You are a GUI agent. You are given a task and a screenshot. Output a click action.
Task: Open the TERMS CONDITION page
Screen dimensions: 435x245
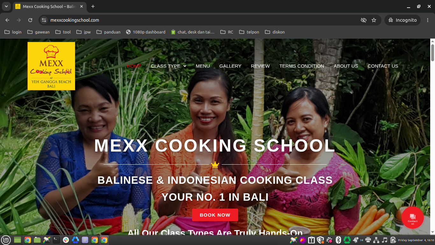[x=302, y=66]
